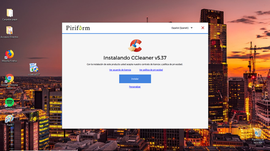This screenshot has height=151, width=270.
Task: Click the Piriform logo
Action: 78,28
